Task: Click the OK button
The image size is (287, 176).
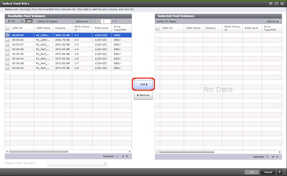Action: point(252,172)
